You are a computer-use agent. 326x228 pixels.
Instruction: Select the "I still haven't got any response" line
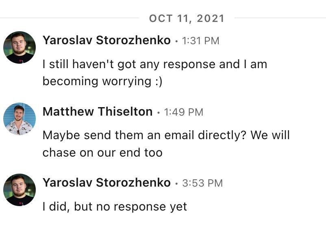tap(154, 64)
